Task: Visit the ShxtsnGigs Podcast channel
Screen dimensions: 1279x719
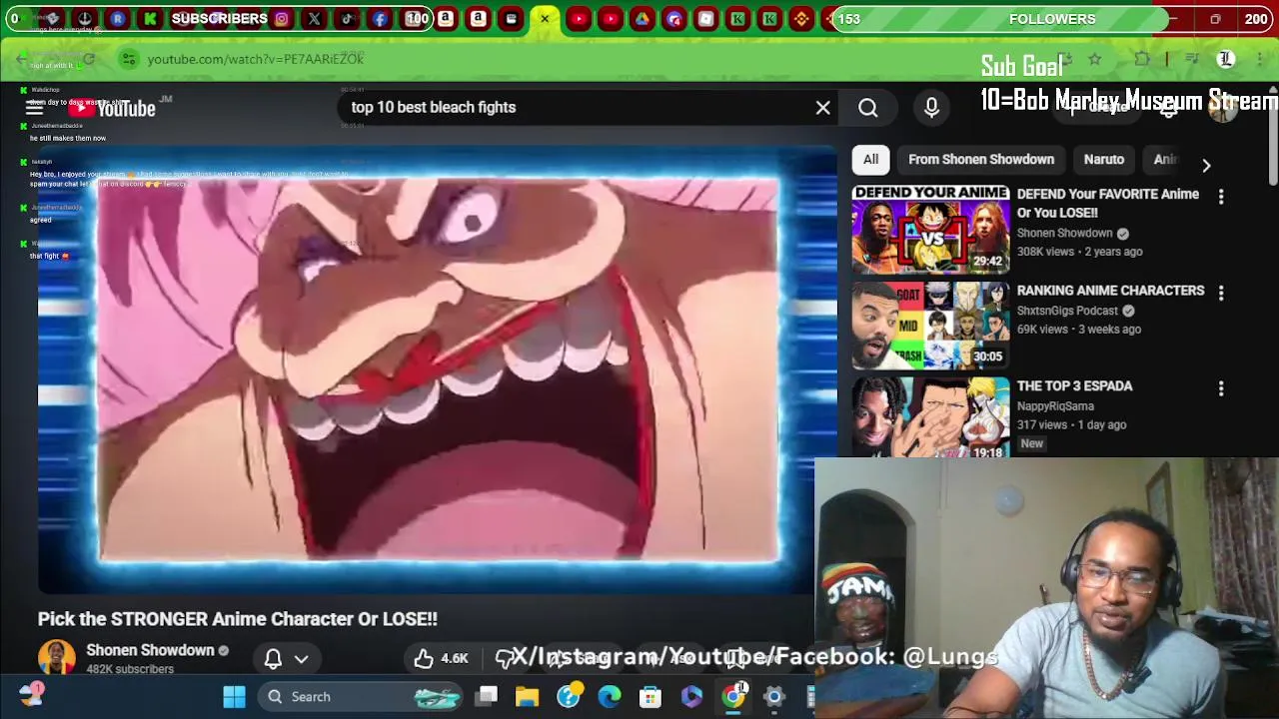Action: 1067,311
